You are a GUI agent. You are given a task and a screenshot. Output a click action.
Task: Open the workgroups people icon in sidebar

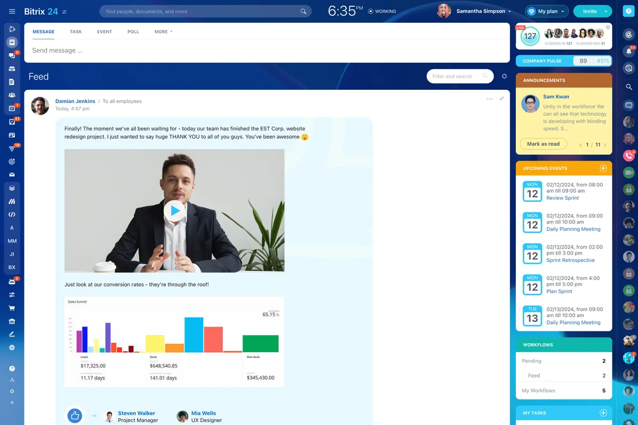(x=12, y=95)
